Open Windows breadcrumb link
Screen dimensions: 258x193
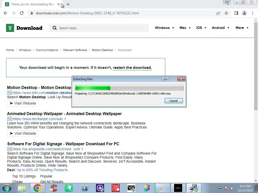(25, 50)
